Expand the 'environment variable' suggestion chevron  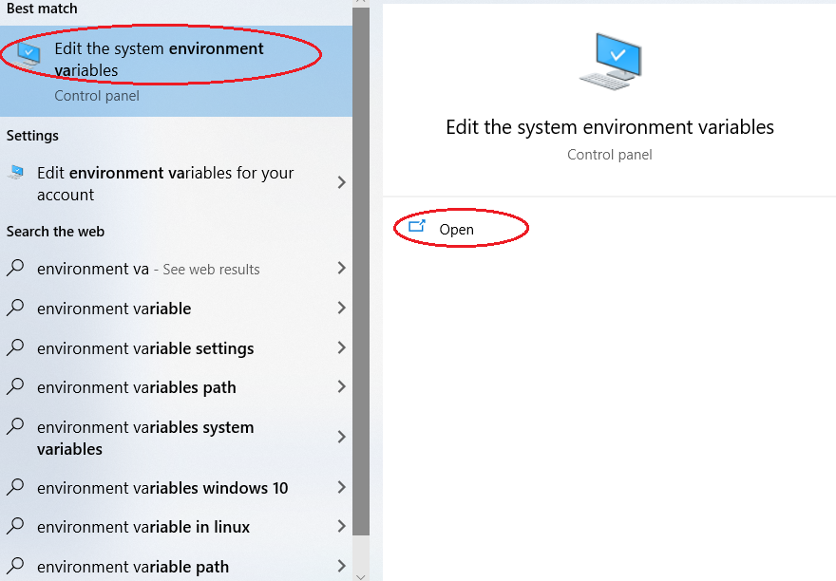(342, 308)
